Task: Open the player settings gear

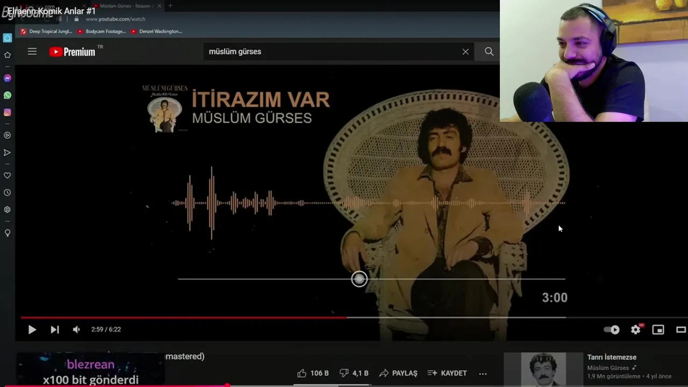Action: tap(636, 329)
